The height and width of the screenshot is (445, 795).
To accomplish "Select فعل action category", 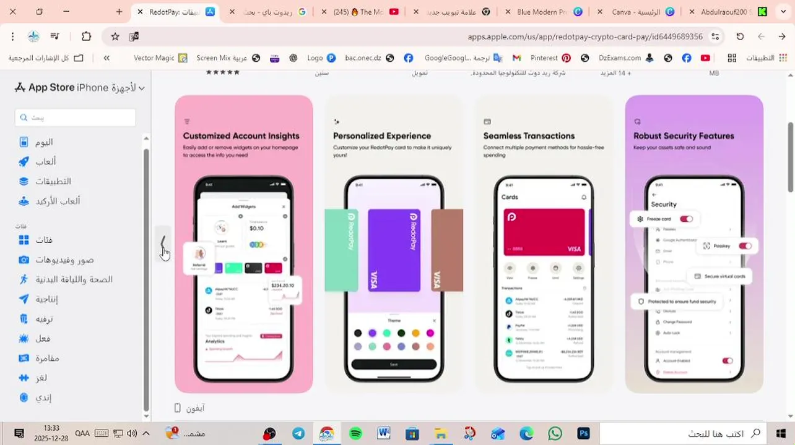I will pos(35,338).
